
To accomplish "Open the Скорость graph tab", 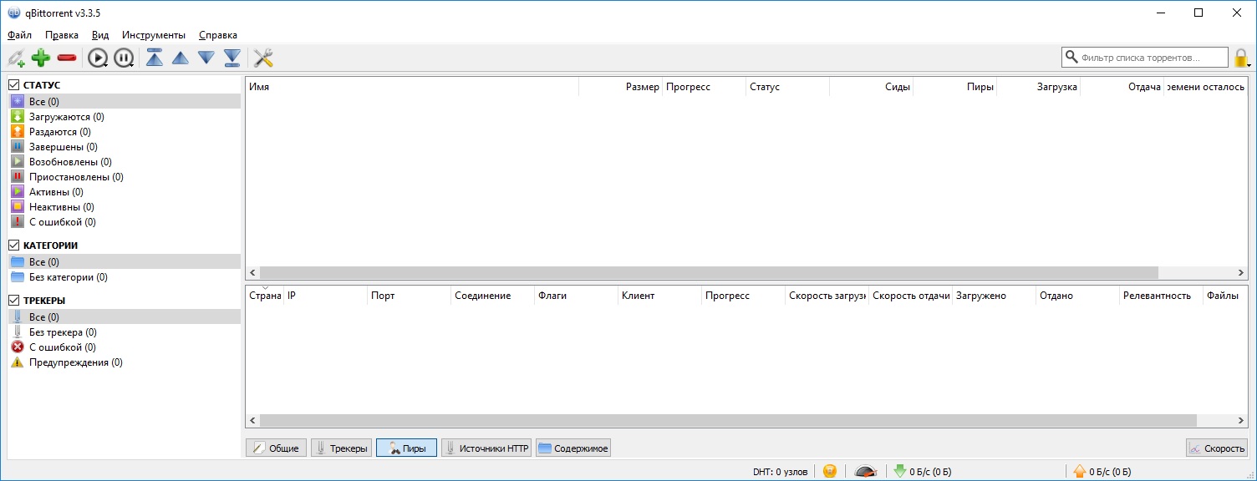I will tap(1216, 448).
